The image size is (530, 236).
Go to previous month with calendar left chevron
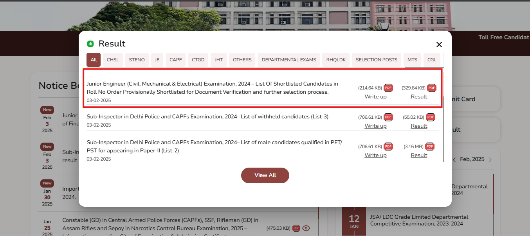[454, 159]
